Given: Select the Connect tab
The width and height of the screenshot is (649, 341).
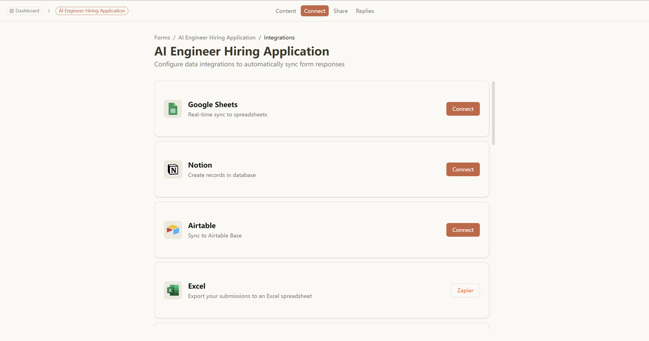Looking at the screenshot, I should 314,11.
